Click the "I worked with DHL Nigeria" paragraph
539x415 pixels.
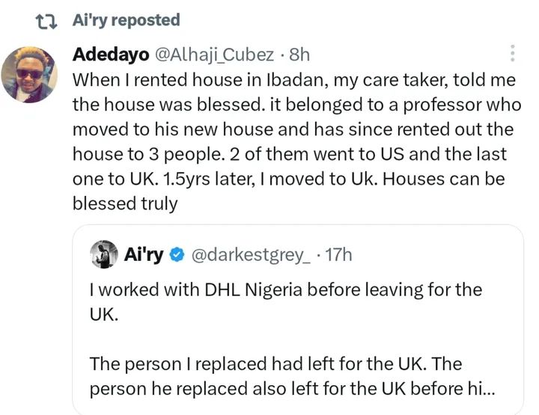click(x=284, y=301)
